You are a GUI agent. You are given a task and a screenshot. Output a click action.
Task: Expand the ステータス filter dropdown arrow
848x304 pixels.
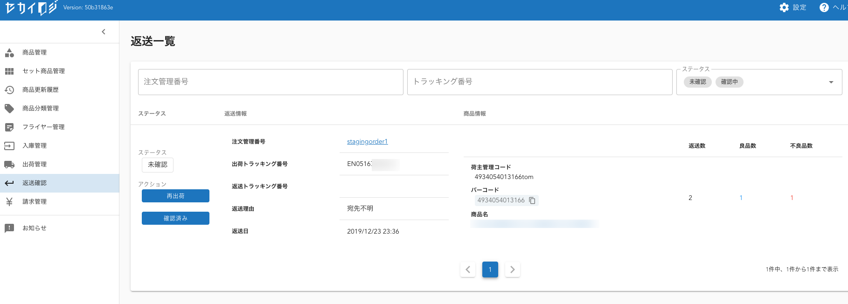[831, 82]
